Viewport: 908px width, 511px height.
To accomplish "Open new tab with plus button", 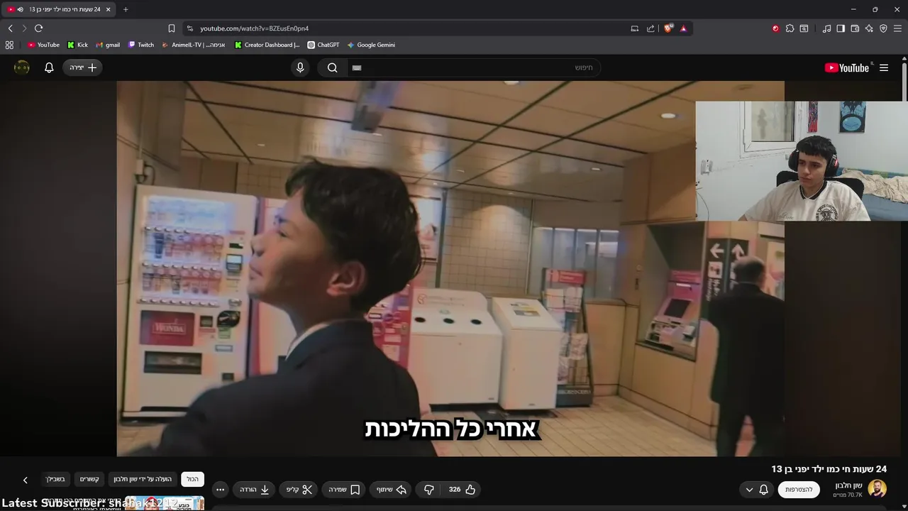I will pyautogui.click(x=126, y=9).
